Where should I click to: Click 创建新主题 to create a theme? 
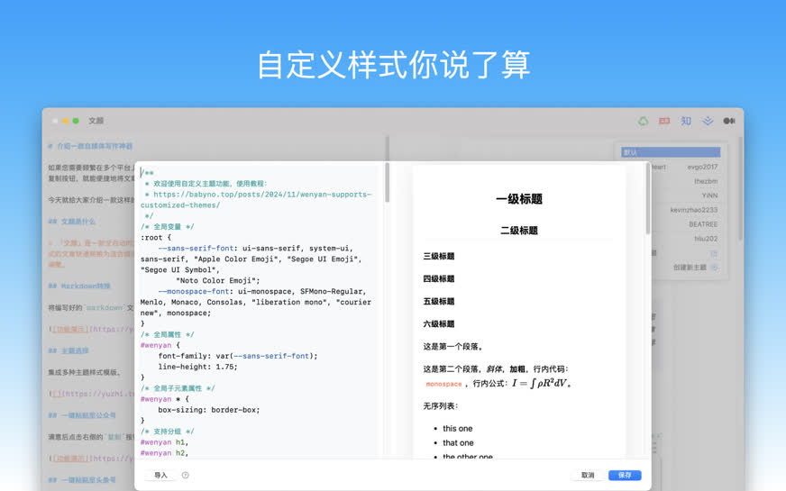690,268
